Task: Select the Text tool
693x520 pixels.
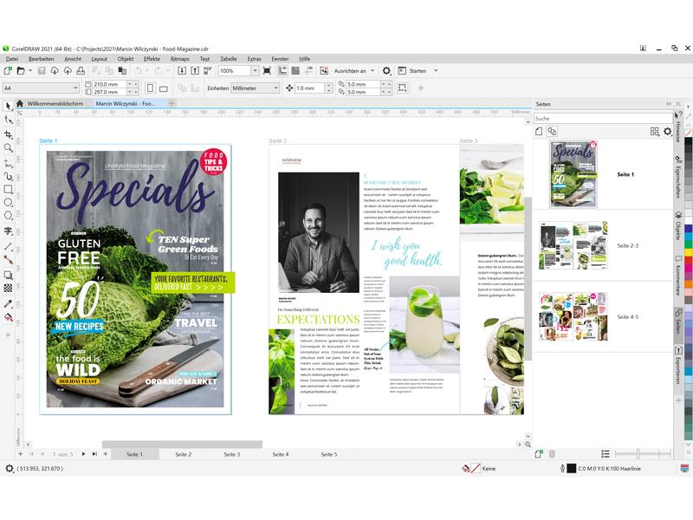Action: (x=8, y=231)
